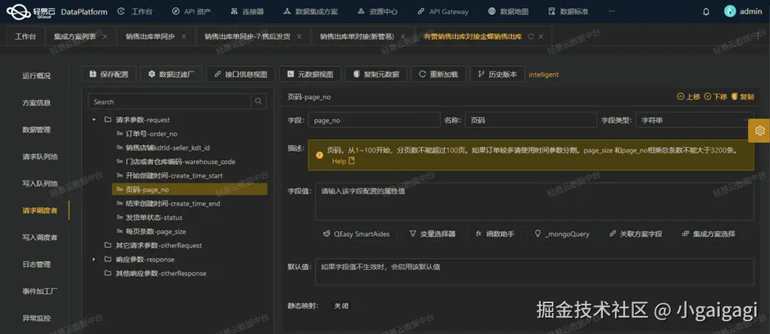Viewport: 770px width, 334px height.
Task: Open API 资产 in top navigation
Action: click(x=192, y=11)
